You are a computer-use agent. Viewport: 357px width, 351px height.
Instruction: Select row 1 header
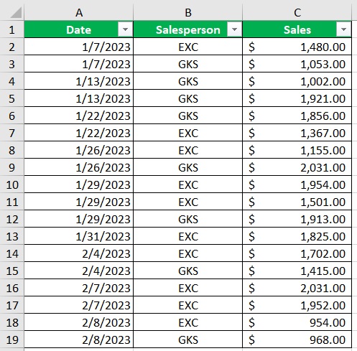11,29
